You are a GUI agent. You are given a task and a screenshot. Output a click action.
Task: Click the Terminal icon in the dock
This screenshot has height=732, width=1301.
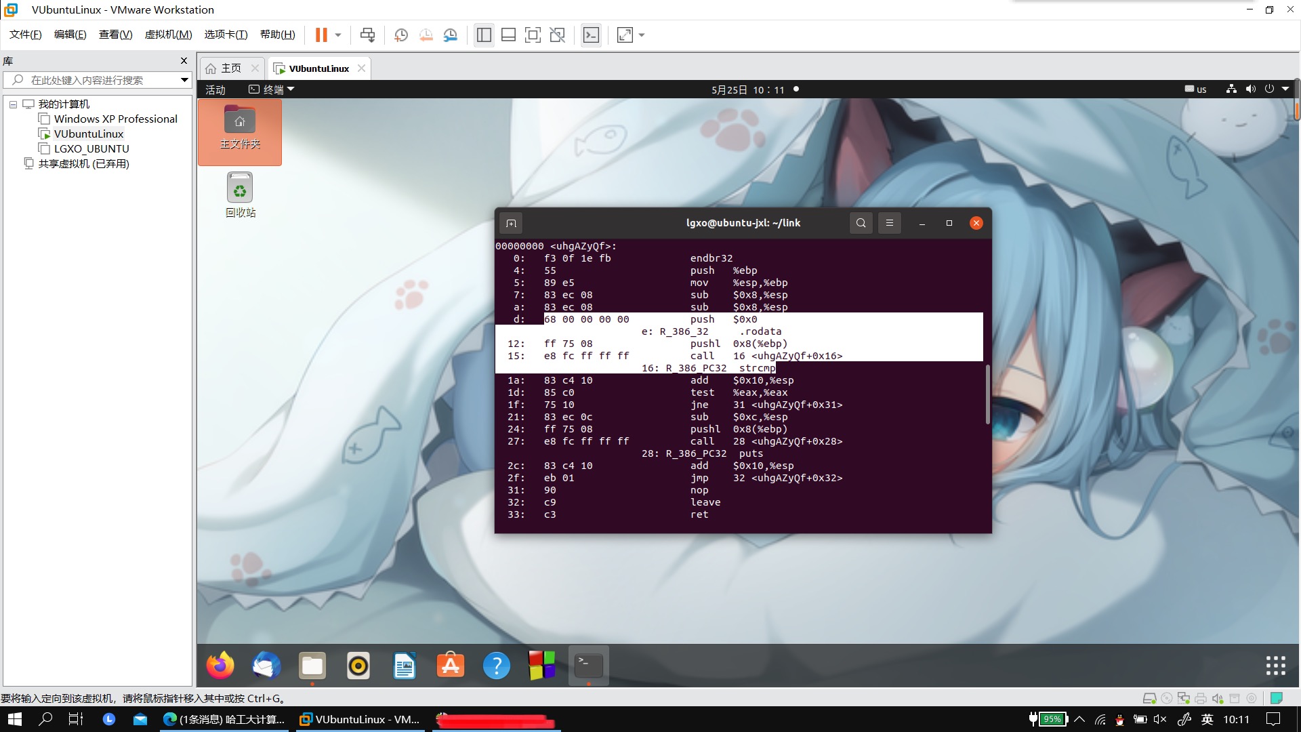589,666
